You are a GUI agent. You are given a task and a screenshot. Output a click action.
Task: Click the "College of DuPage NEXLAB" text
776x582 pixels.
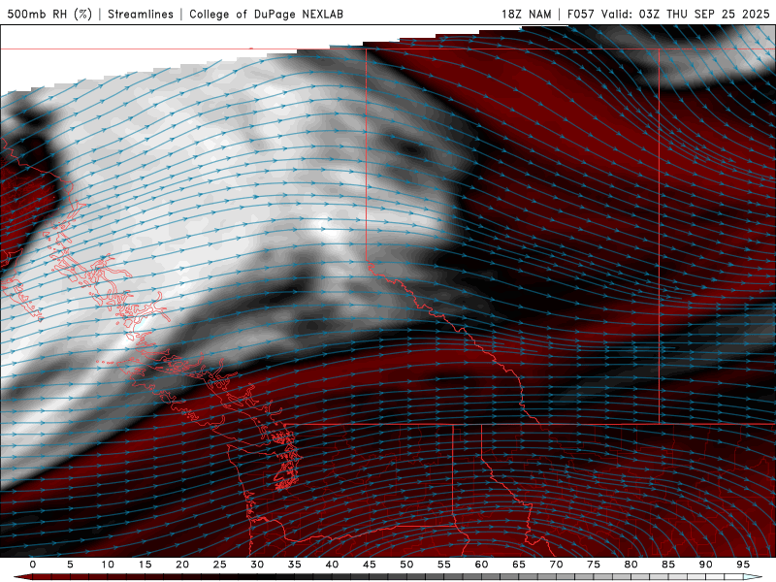(x=266, y=14)
